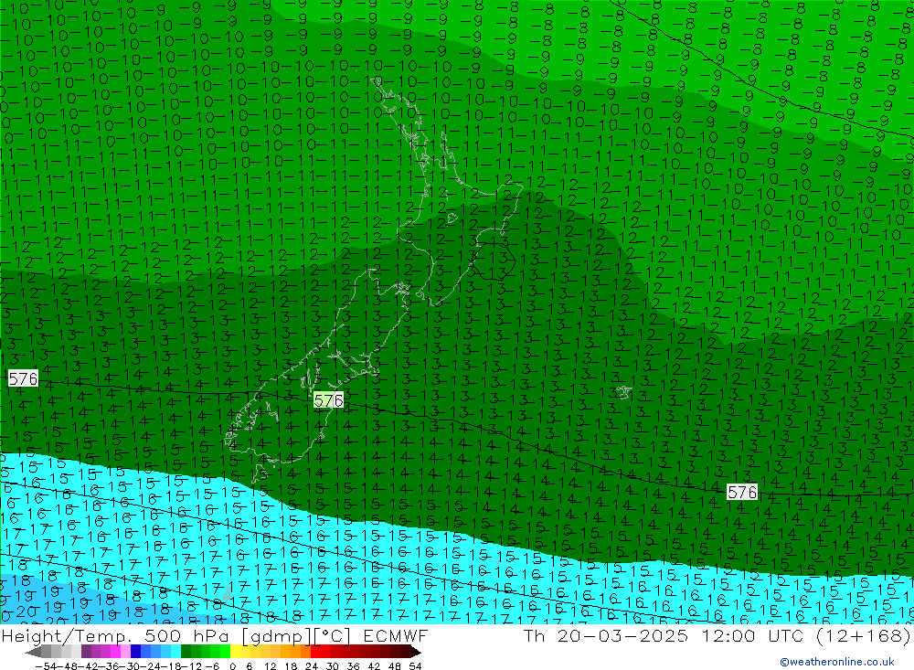Click the '[°C]' unit label
The width and height of the screenshot is (914, 670).
pyautogui.click(x=334, y=635)
